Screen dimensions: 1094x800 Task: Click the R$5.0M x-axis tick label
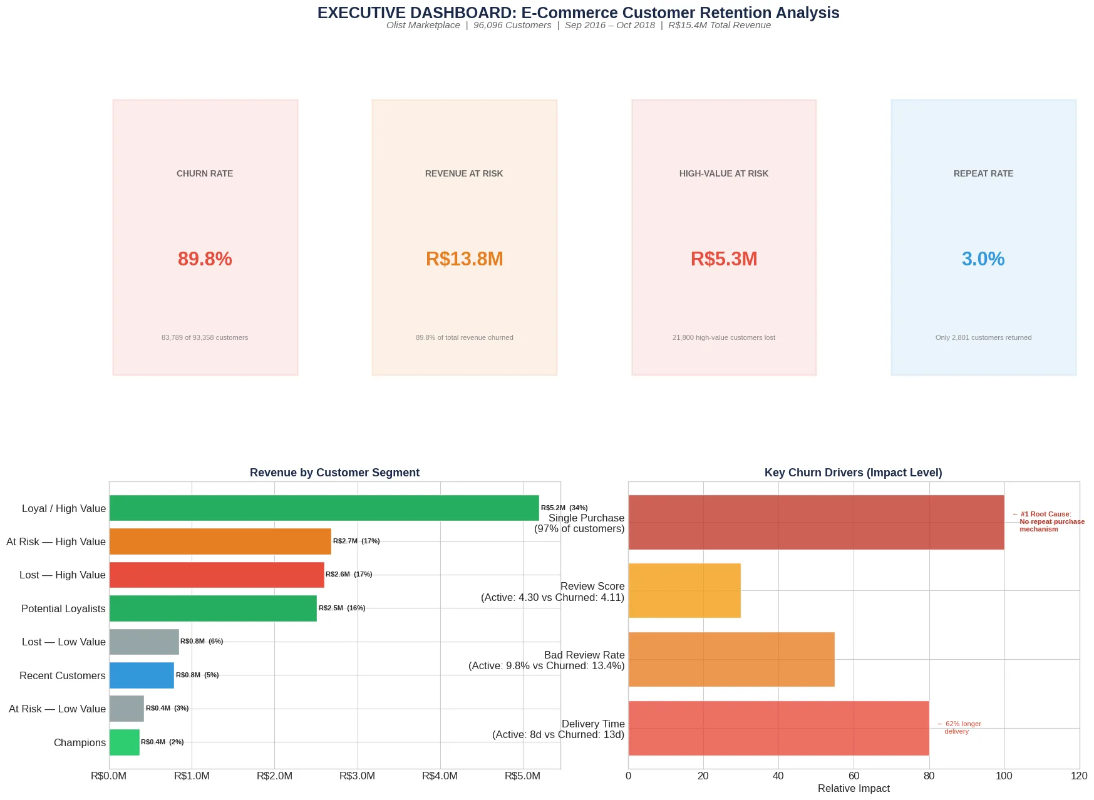click(522, 776)
